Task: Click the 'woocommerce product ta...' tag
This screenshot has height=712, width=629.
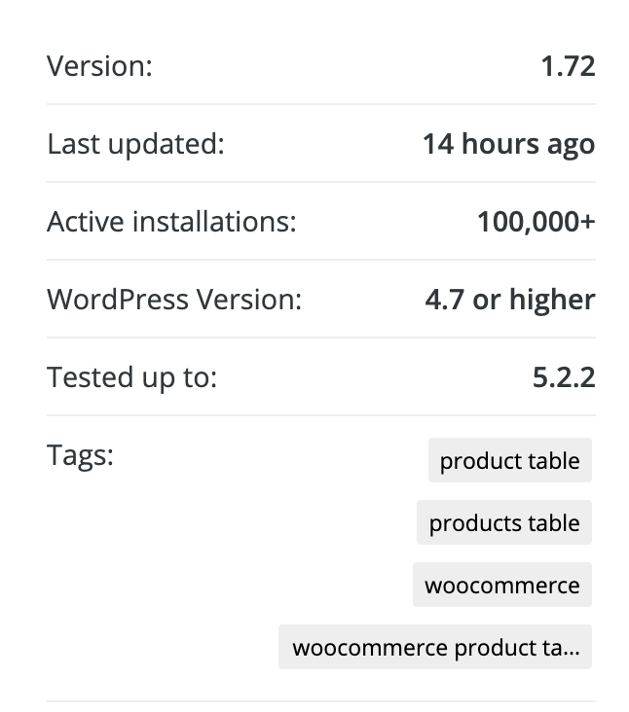Action: [435, 647]
